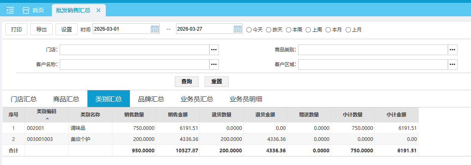Screen dimensions: 471x165
Task: Select the 上月 radio option
Action: (348, 29)
